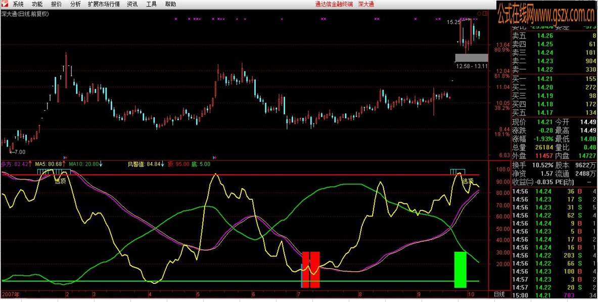
Task: Click the green signal bar in the indicator pane
Action: pos(461,270)
